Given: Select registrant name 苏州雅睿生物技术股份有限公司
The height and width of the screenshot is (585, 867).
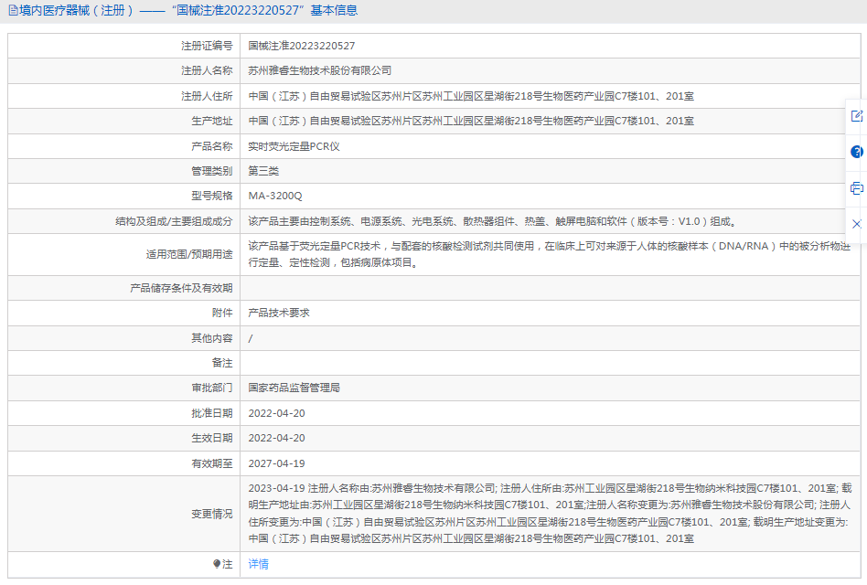Looking at the screenshot, I should (319, 70).
